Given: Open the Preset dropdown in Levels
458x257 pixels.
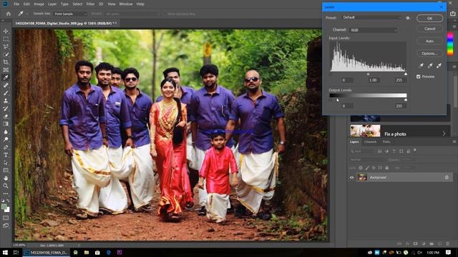Looking at the screenshot, I should [x=372, y=17].
